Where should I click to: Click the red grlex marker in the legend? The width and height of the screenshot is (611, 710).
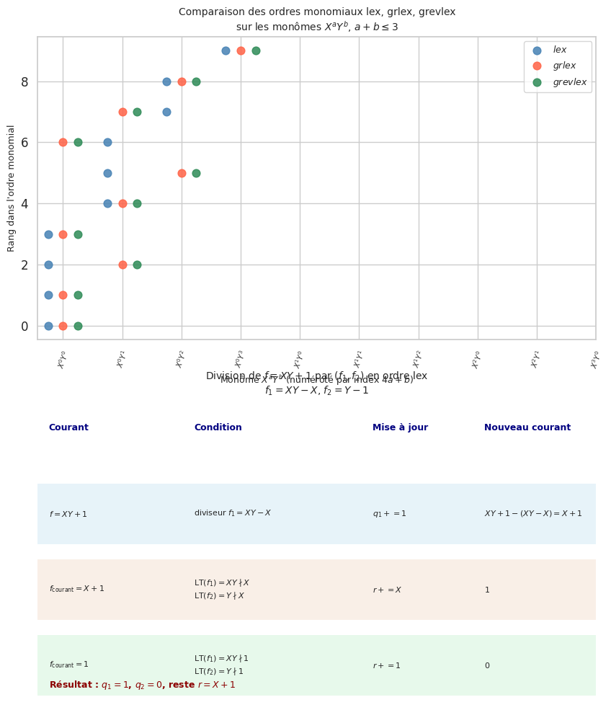538,66
